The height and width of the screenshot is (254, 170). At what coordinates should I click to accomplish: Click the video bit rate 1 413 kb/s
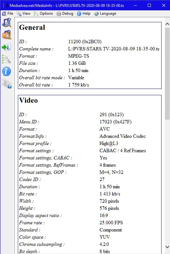point(110,194)
